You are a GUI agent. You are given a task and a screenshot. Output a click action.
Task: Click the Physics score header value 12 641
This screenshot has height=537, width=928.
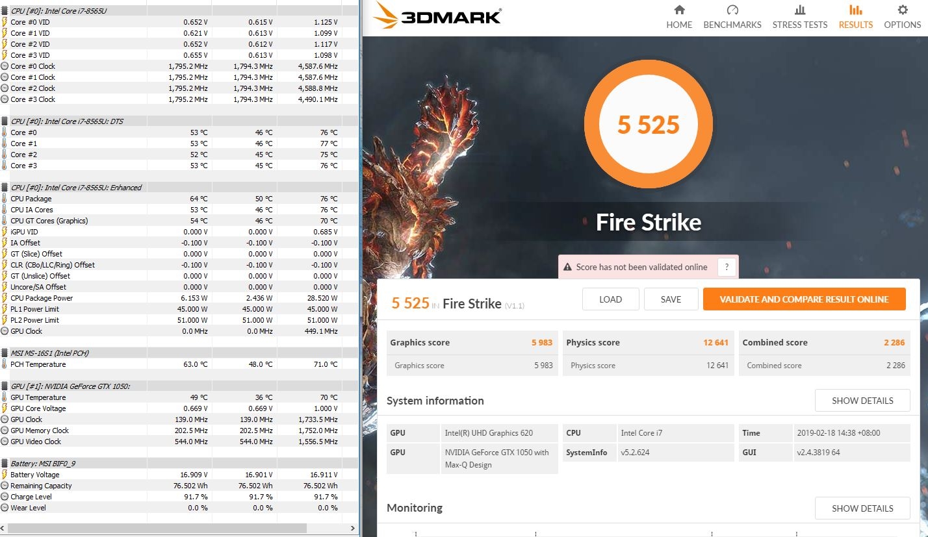click(716, 343)
